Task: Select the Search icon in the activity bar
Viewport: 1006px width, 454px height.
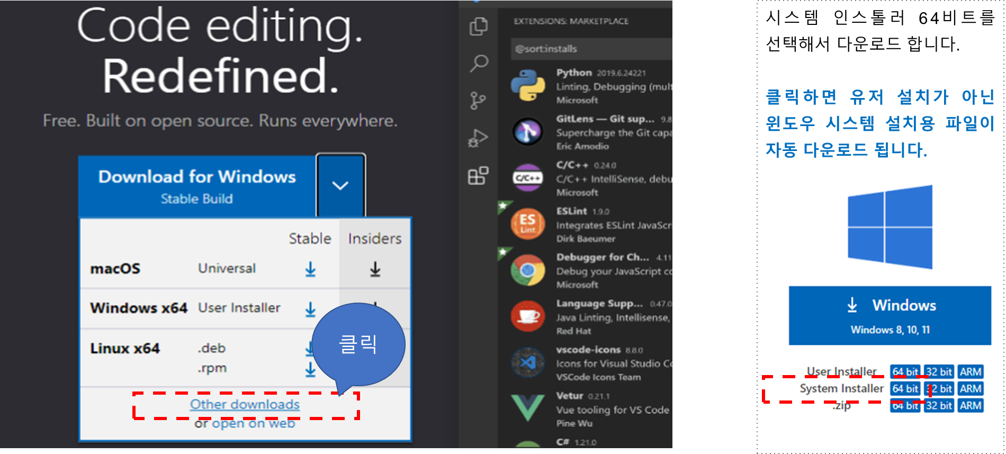Action: tap(479, 63)
